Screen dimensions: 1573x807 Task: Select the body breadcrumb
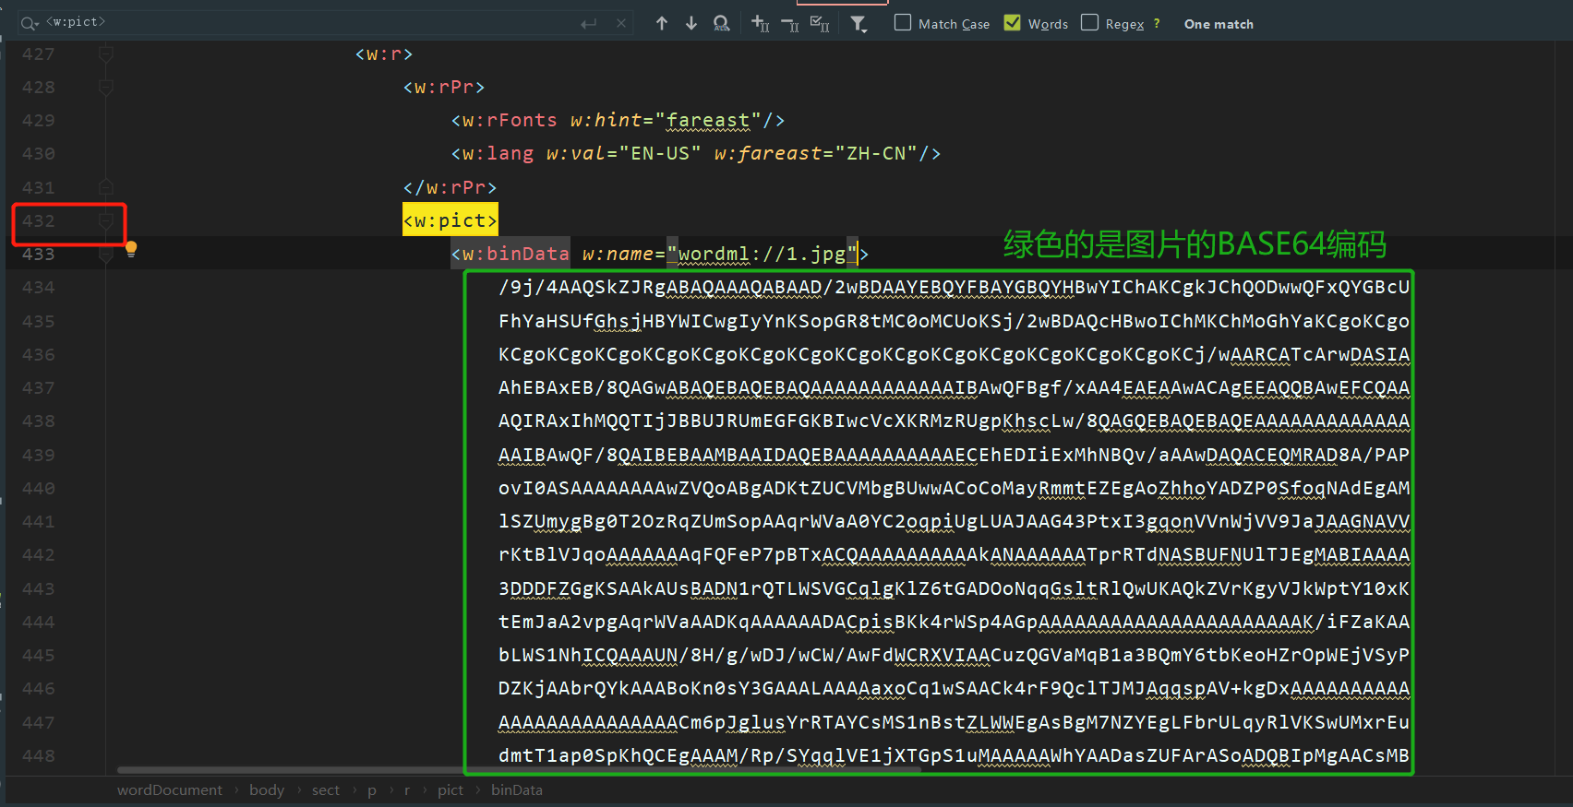click(x=267, y=790)
